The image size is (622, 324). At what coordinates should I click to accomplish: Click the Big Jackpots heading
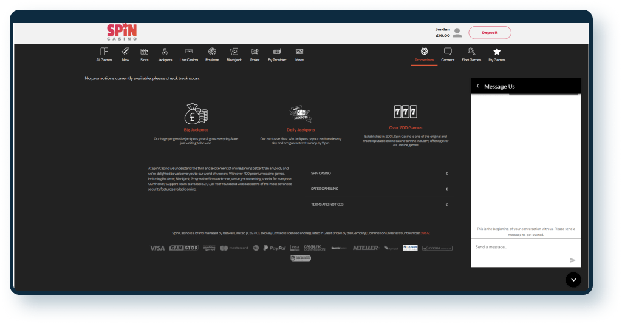pyautogui.click(x=196, y=130)
